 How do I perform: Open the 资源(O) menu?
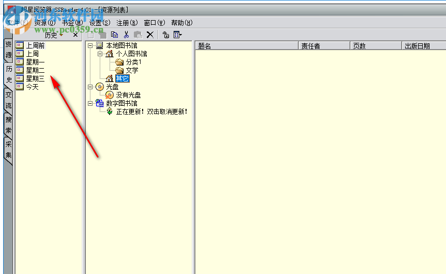[x=45, y=23]
